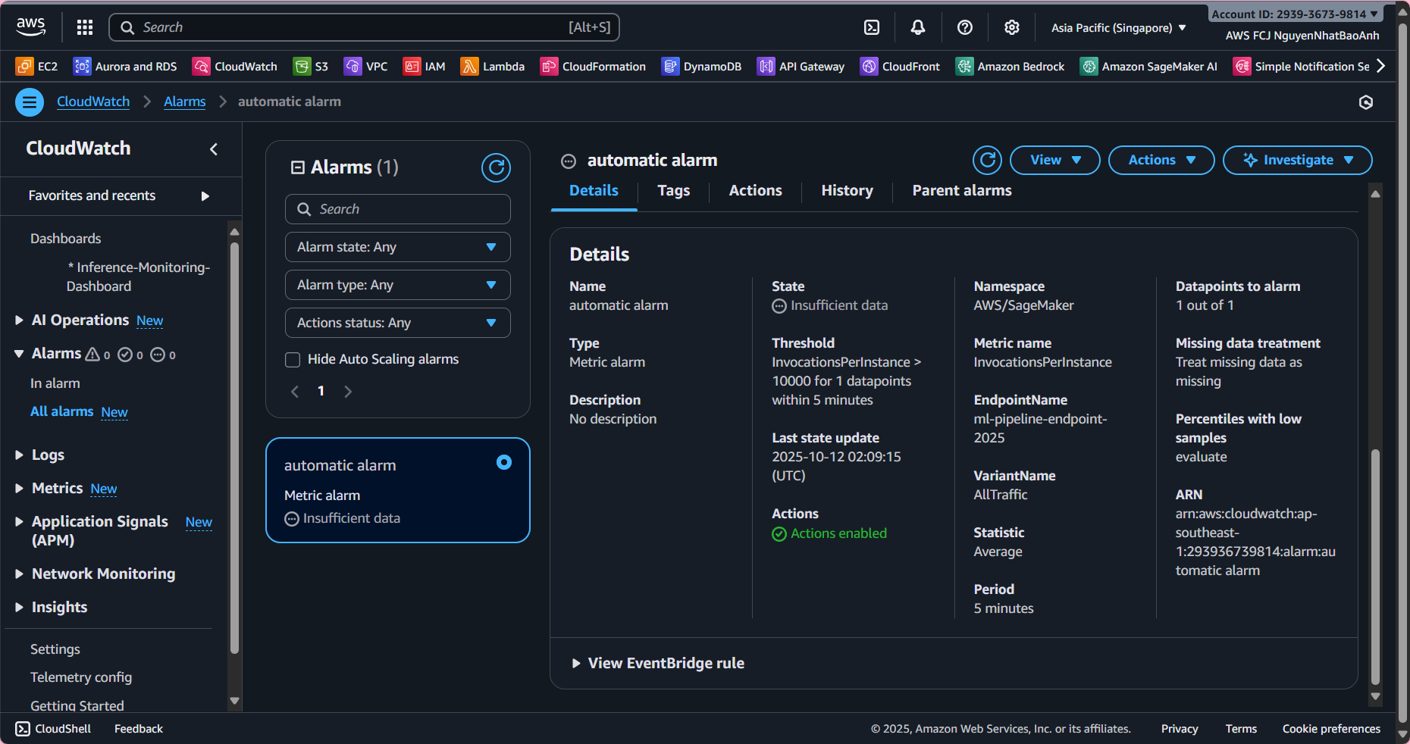Open Actions status filter dropdown
Screen dimensions: 1410x744
398,323
